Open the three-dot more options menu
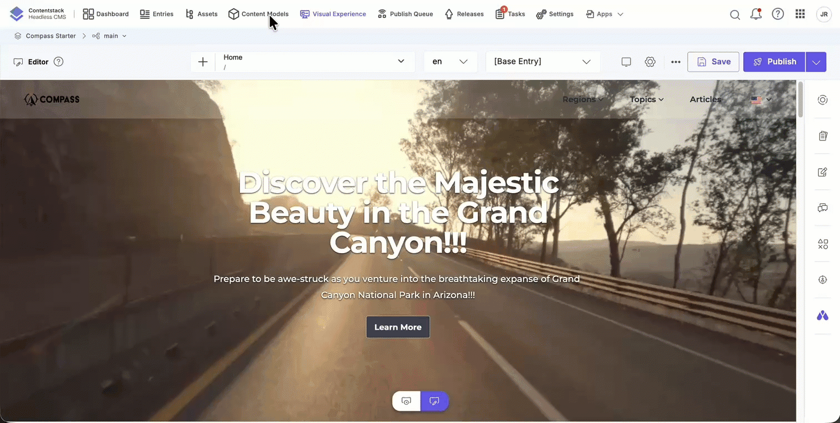 pyautogui.click(x=676, y=62)
